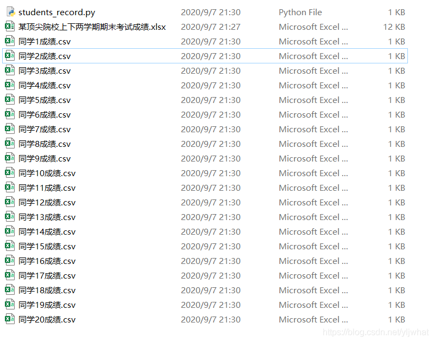Select the file name 同学15成绩.csv
Viewport: 434px width, 342px height.
click(47, 247)
